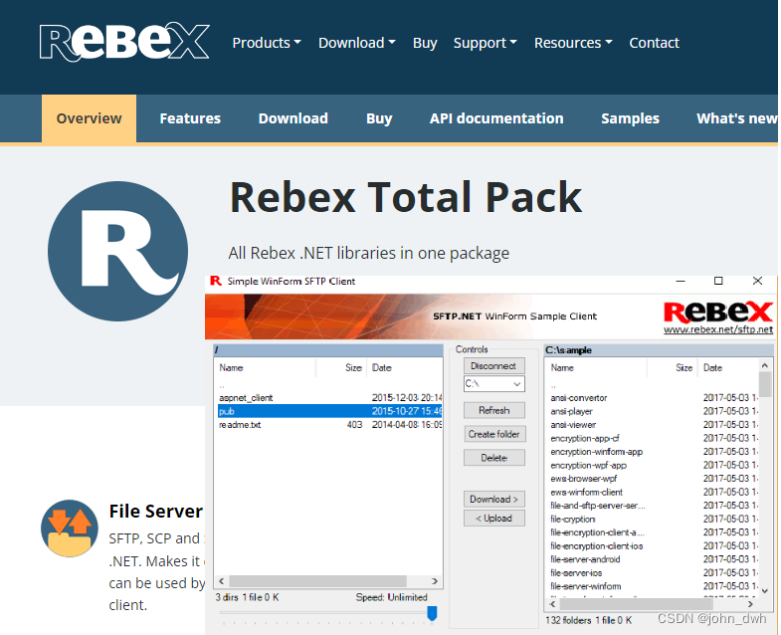Select file-cryption folder
Viewport: 781px width, 635px height.
(573, 519)
